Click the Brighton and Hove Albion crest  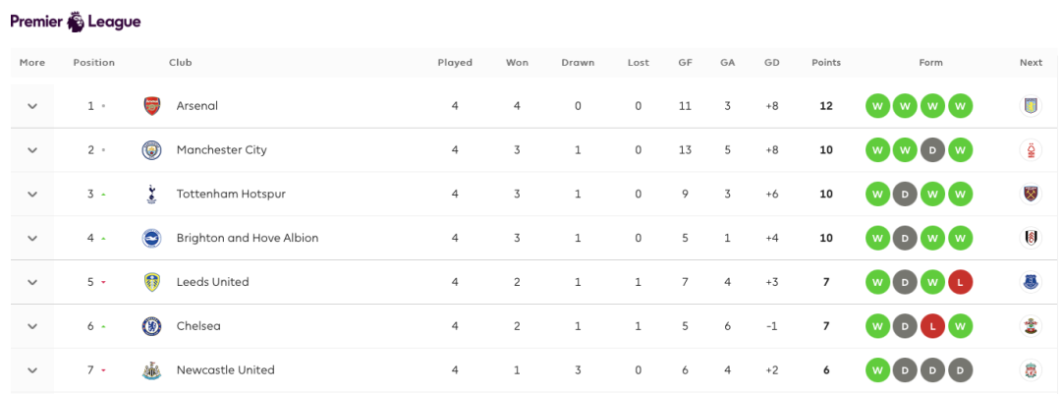pos(151,238)
